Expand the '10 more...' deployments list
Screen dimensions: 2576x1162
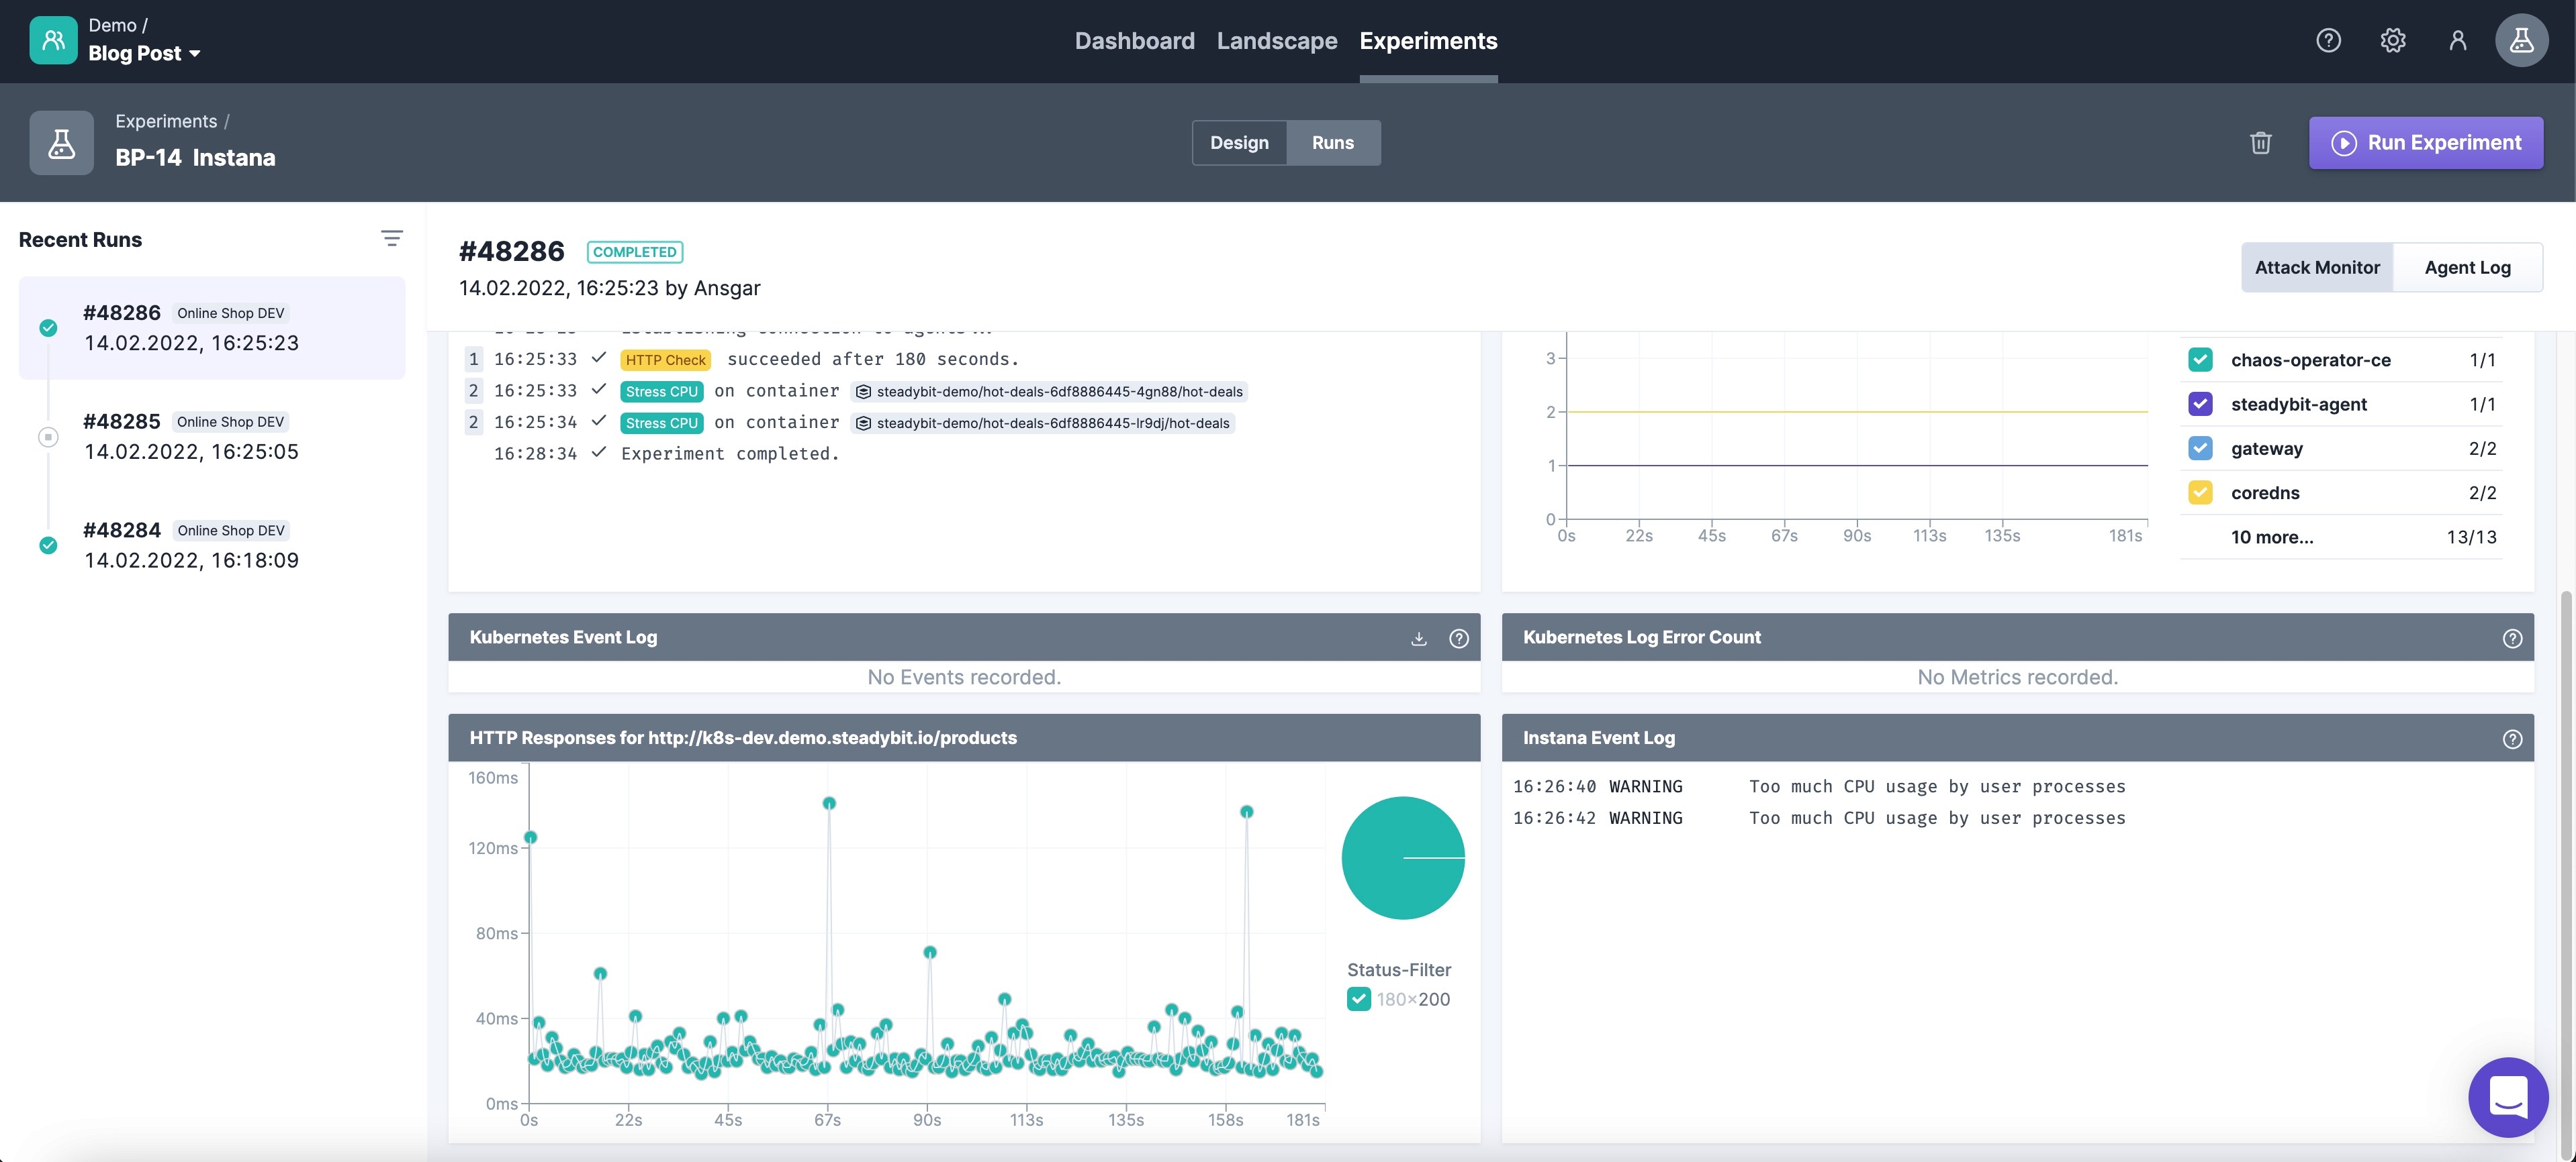point(2271,537)
